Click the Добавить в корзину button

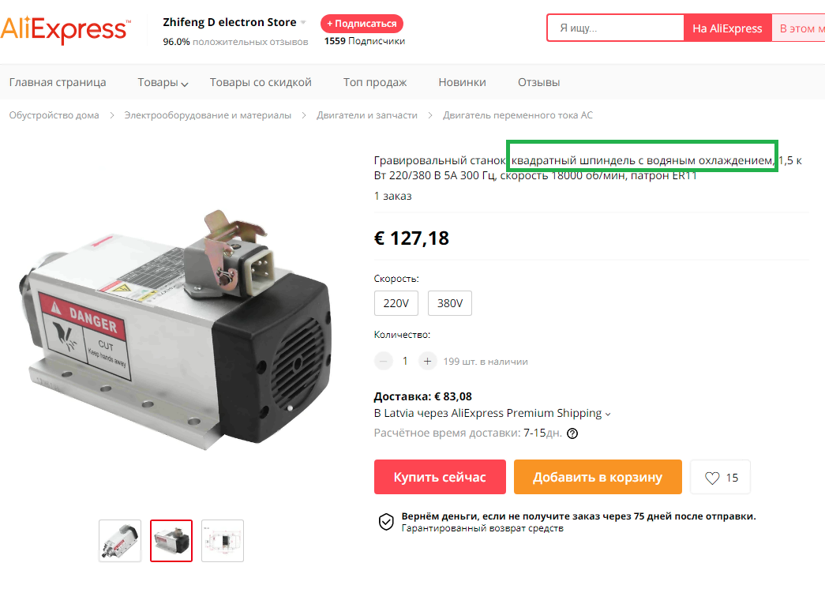(598, 477)
